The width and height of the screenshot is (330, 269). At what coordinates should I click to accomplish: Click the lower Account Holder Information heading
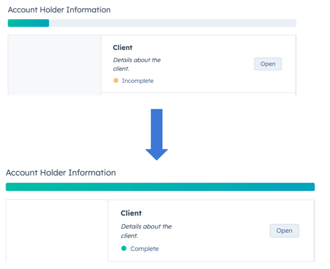tap(61, 173)
